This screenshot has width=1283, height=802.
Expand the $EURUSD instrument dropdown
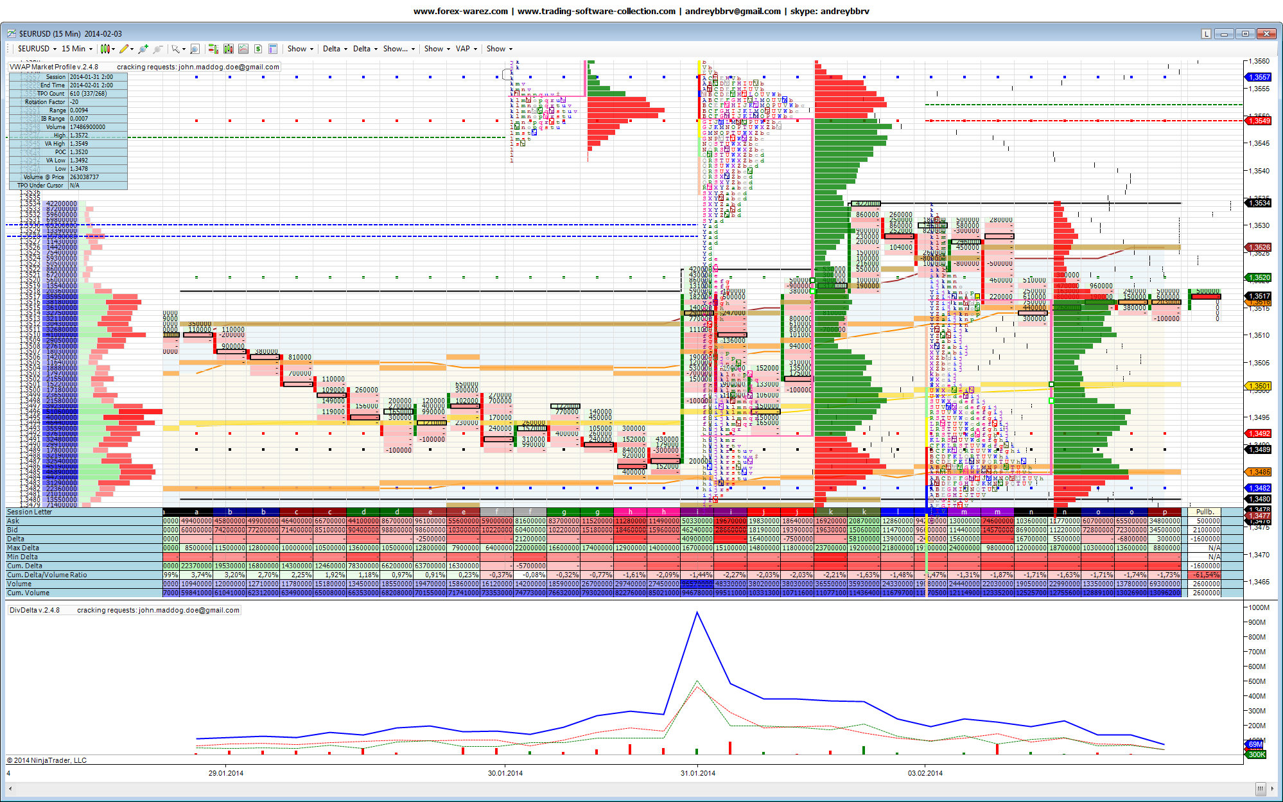37,49
